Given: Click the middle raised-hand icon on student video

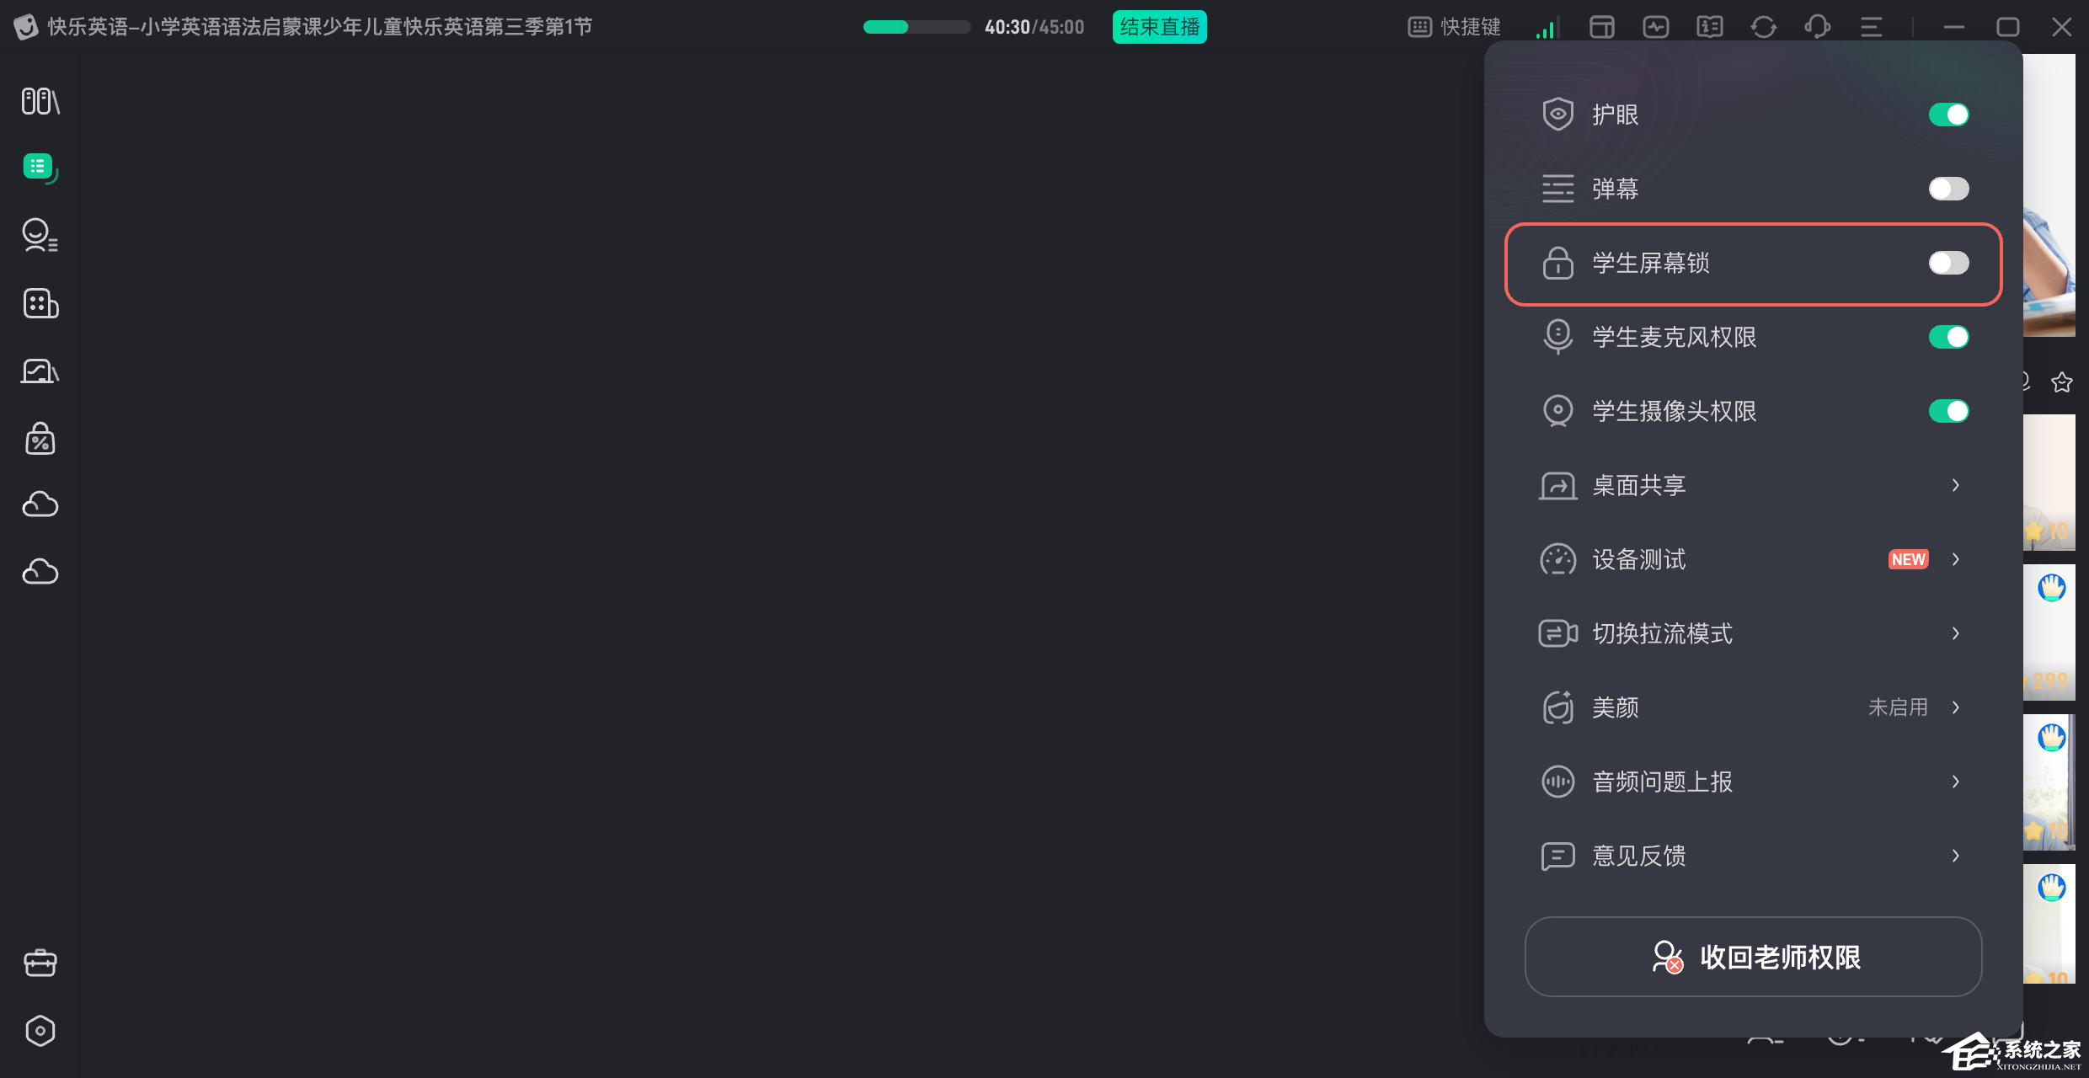Looking at the screenshot, I should pos(2051,737).
